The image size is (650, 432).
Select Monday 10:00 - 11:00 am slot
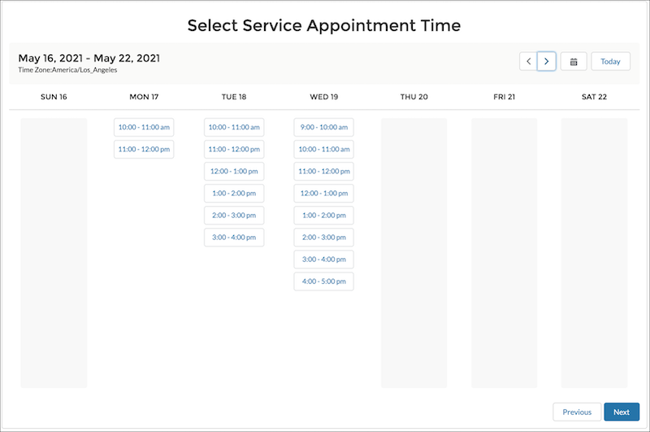point(144,128)
